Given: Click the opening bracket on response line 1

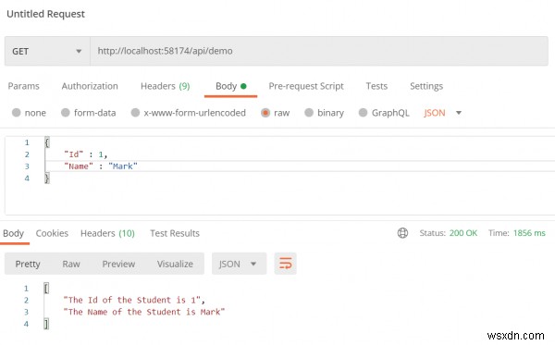Looking at the screenshot, I should 46,288.
